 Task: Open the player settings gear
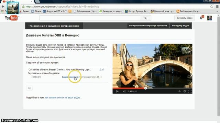tap(185, 91)
